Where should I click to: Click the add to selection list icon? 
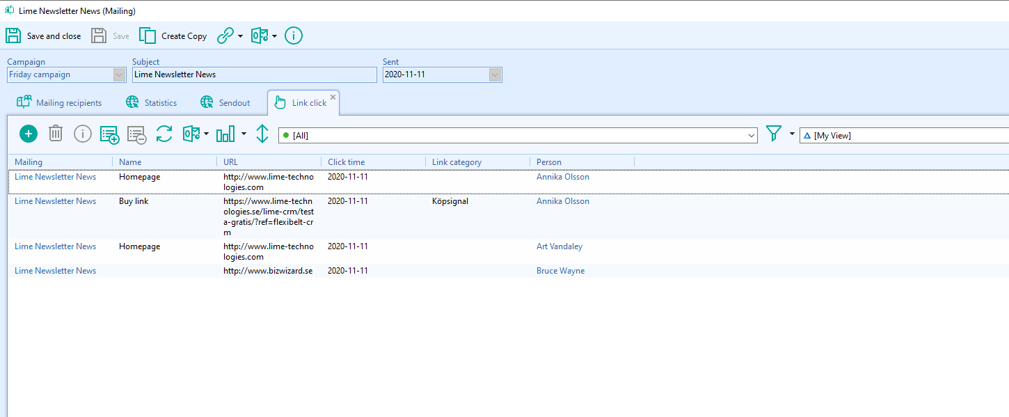(109, 134)
